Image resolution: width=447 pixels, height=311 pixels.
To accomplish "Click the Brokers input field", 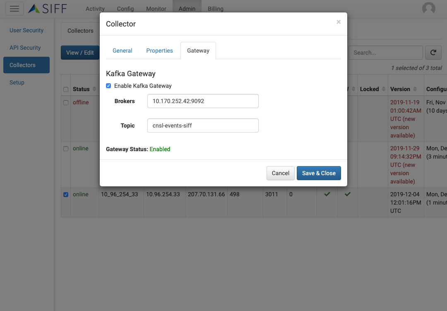I will point(203,101).
